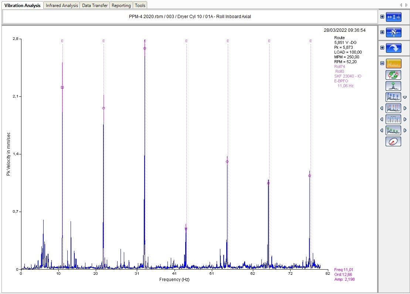This screenshot has height=294, width=410.
Task: Click the 'MPM = 250,00' readout
Action: pos(346,57)
